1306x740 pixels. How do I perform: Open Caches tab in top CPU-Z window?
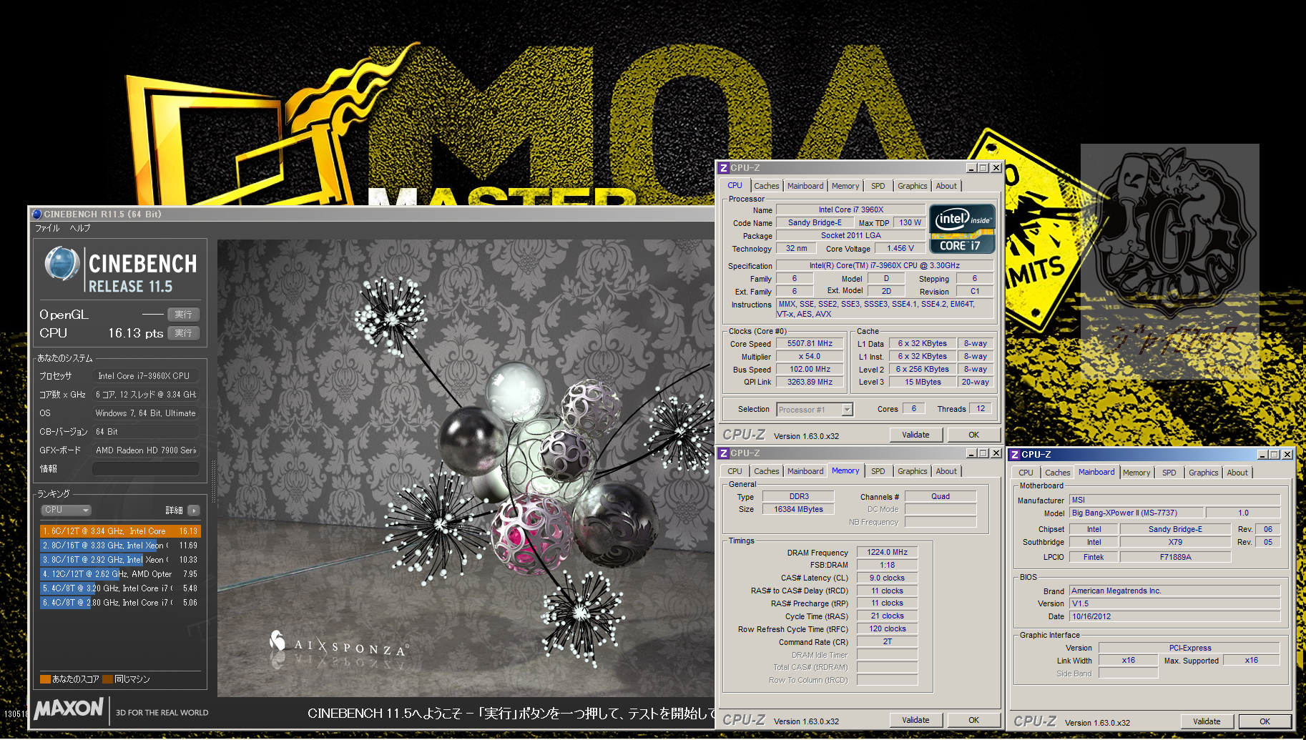click(x=767, y=186)
